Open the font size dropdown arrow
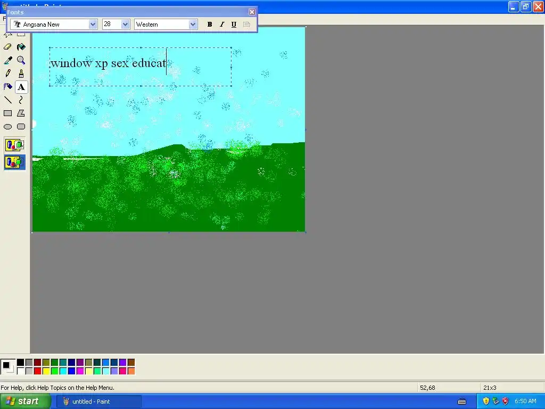This screenshot has width=545, height=409. (126, 24)
